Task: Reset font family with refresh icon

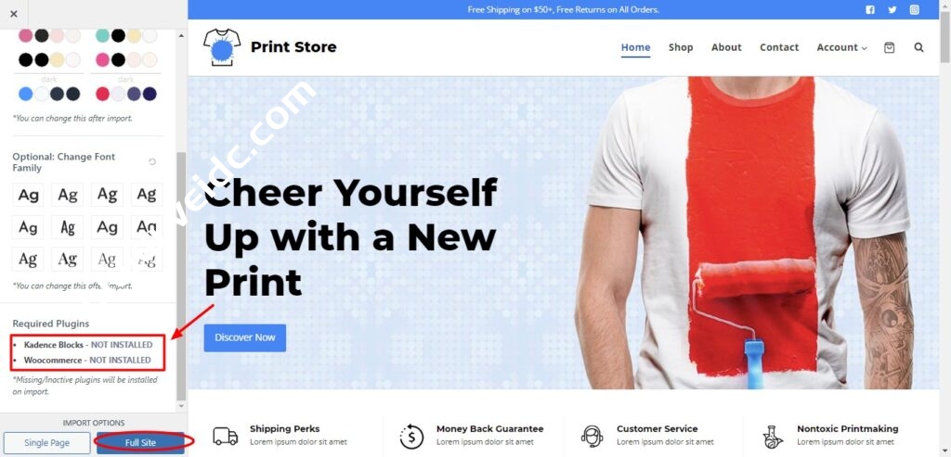Action: [152, 161]
